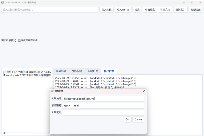
Task: Minimize the LocalDocAssistant window
Action: pyautogui.click(x=184, y=3)
